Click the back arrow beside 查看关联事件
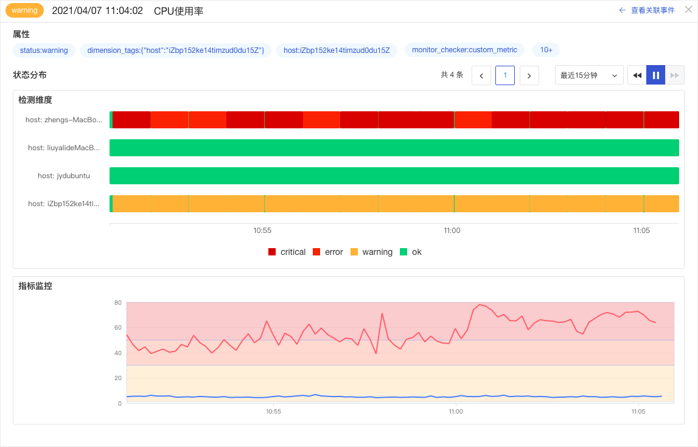This screenshot has height=447, width=698. click(622, 10)
